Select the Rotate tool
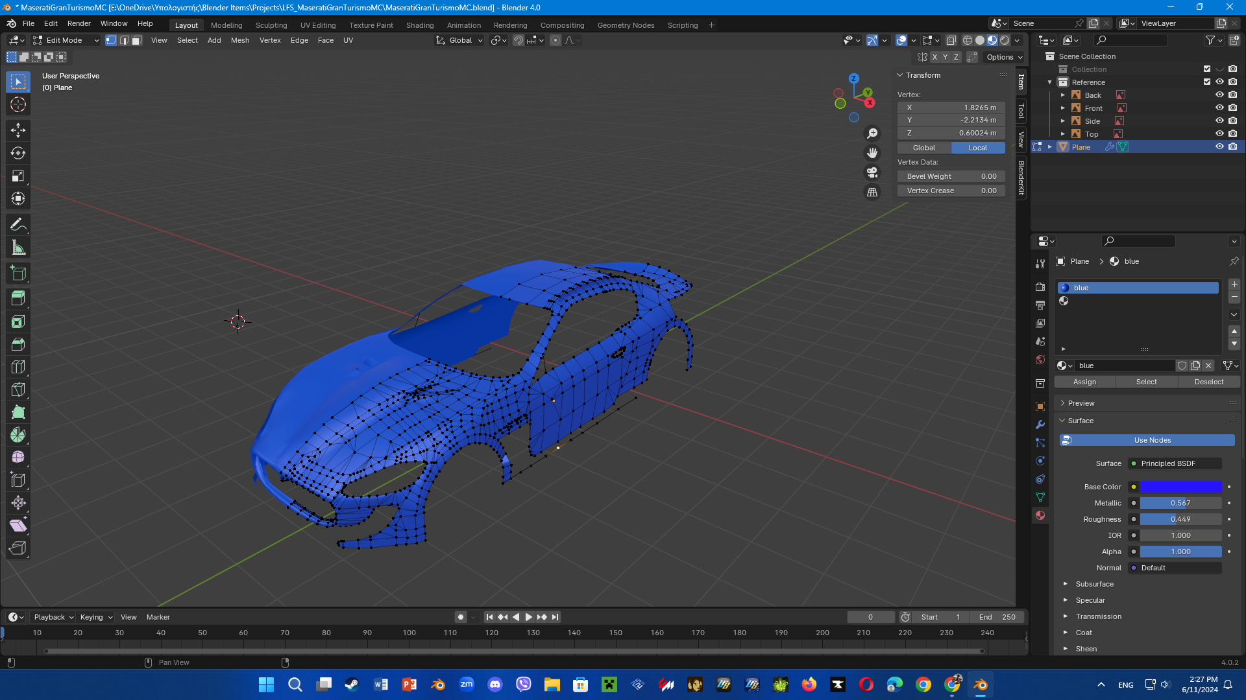The width and height of the screenshot is (1246, 700). (x=18, y=153)
